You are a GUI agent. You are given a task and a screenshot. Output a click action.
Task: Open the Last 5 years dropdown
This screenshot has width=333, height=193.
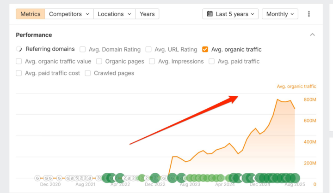coord(230,14)
